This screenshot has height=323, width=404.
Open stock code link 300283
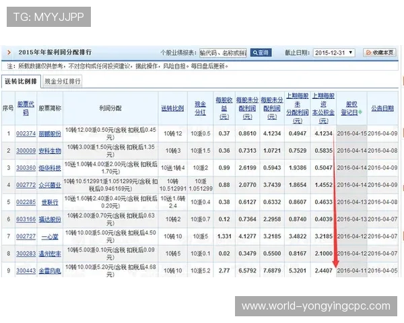click(26, 254)
